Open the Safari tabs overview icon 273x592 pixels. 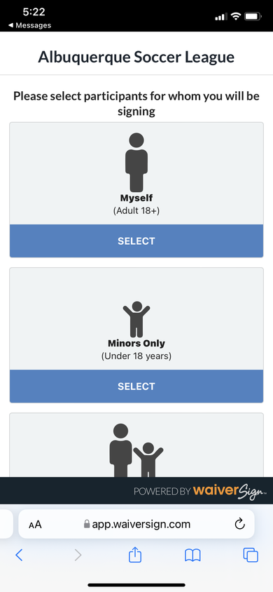click(x=251, y=555)
